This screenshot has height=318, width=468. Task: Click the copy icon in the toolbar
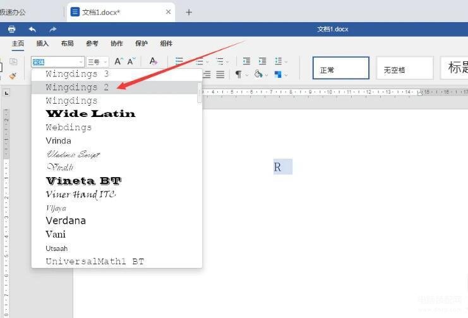[x=13, y=61]
